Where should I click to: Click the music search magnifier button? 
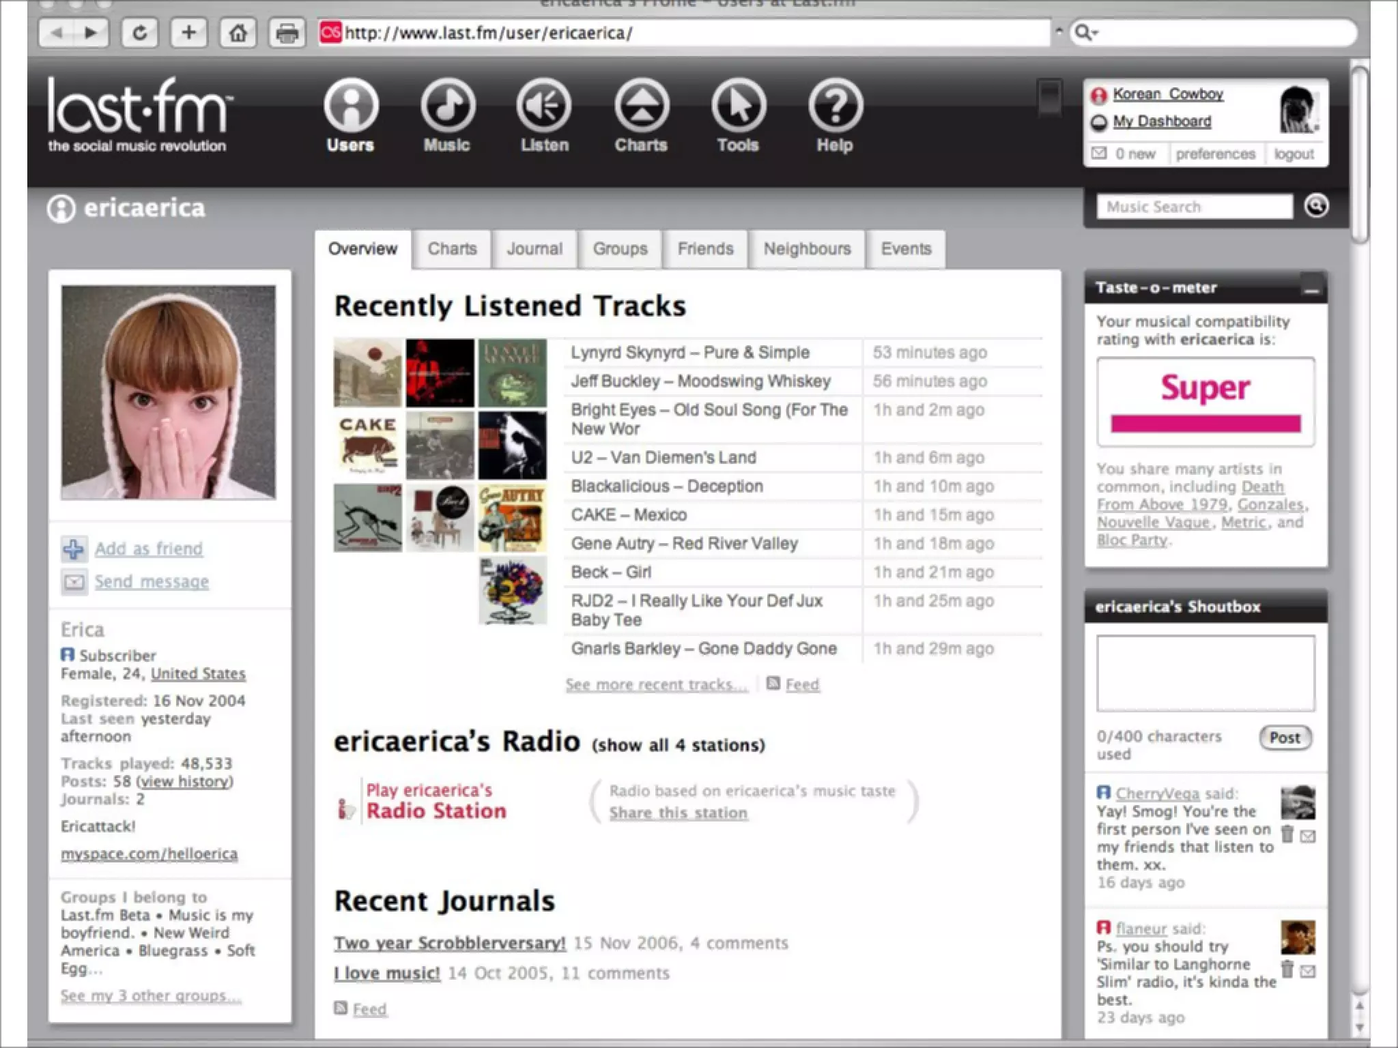pyautogui.click(x=1316, y=206)
